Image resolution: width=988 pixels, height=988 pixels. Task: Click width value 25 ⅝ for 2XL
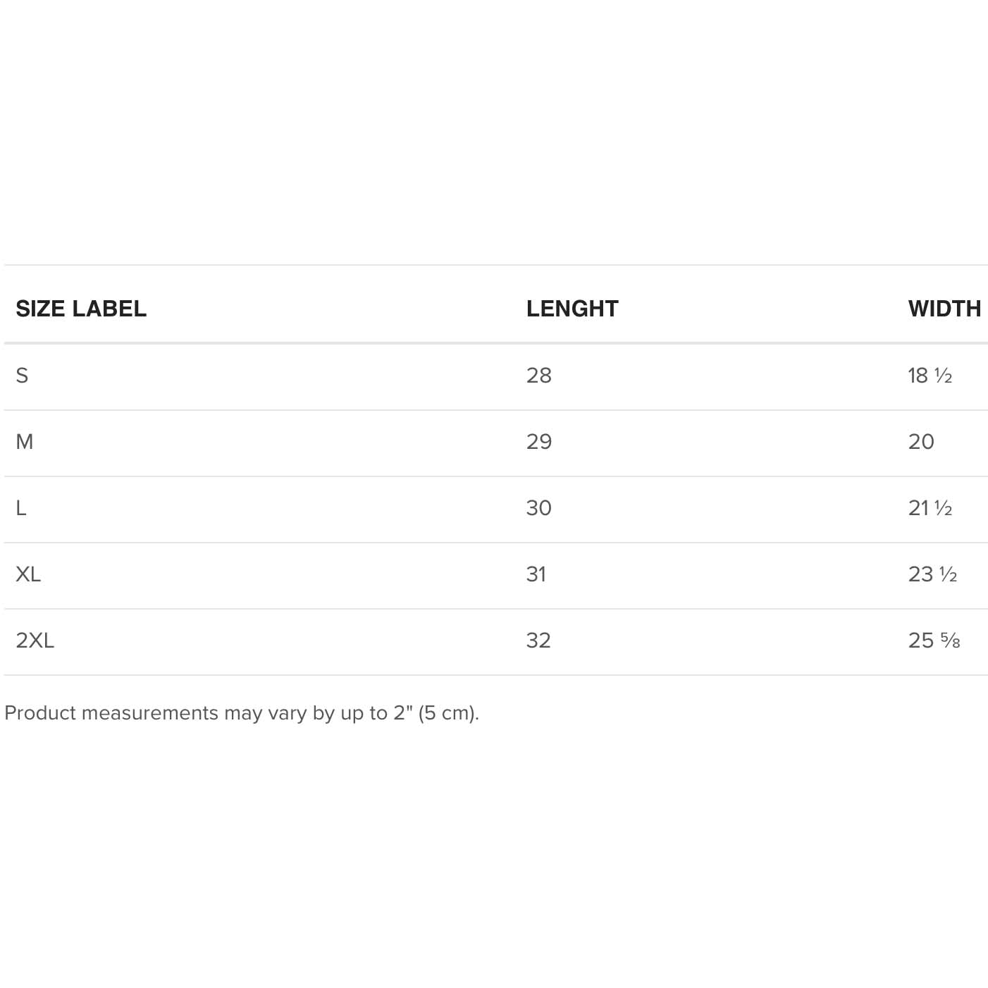click(934, 641)
